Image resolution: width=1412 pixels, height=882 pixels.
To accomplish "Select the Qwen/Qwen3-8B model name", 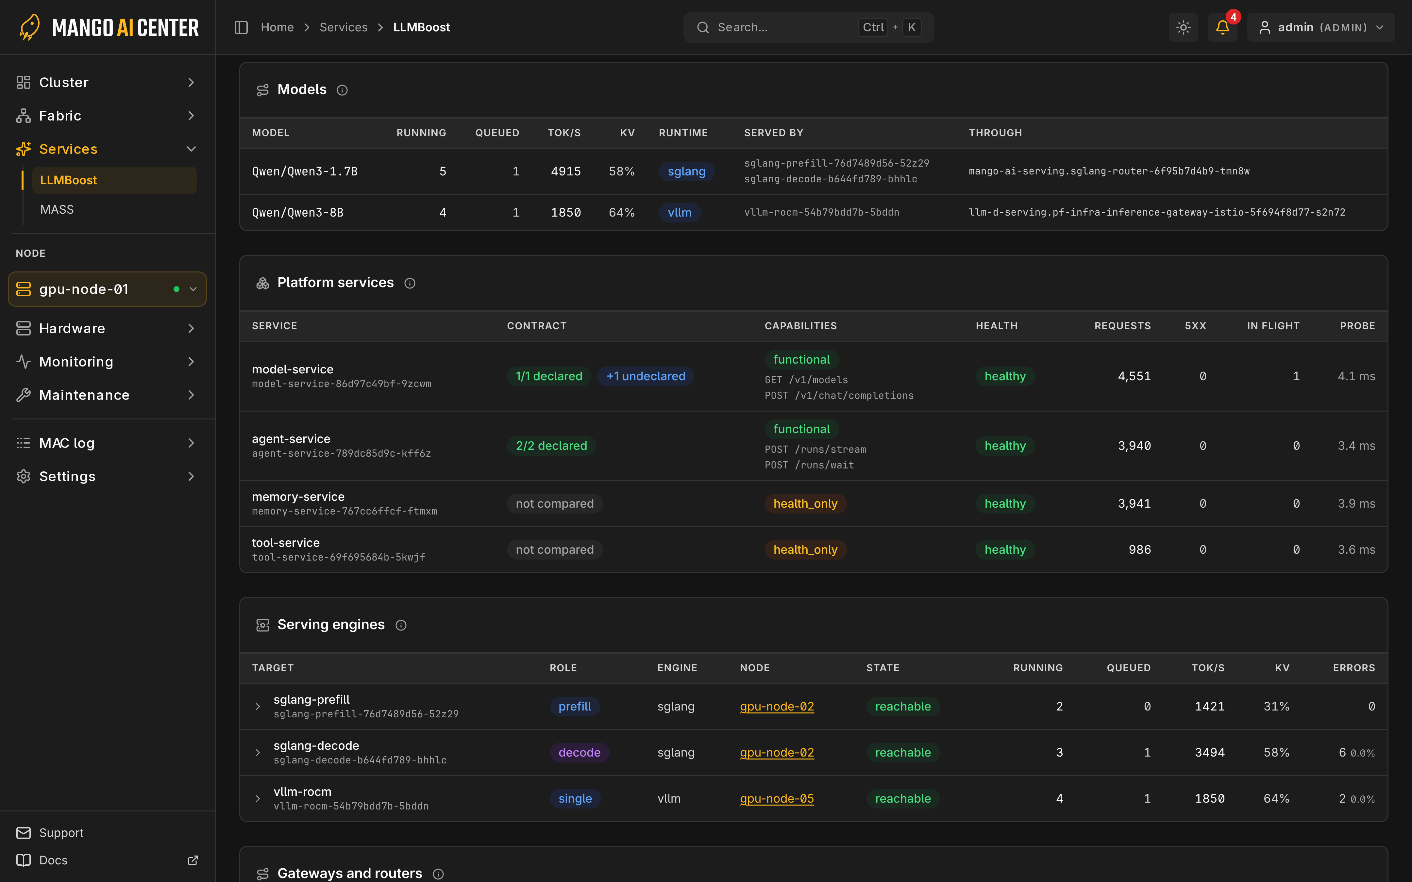I will (297, 212).
